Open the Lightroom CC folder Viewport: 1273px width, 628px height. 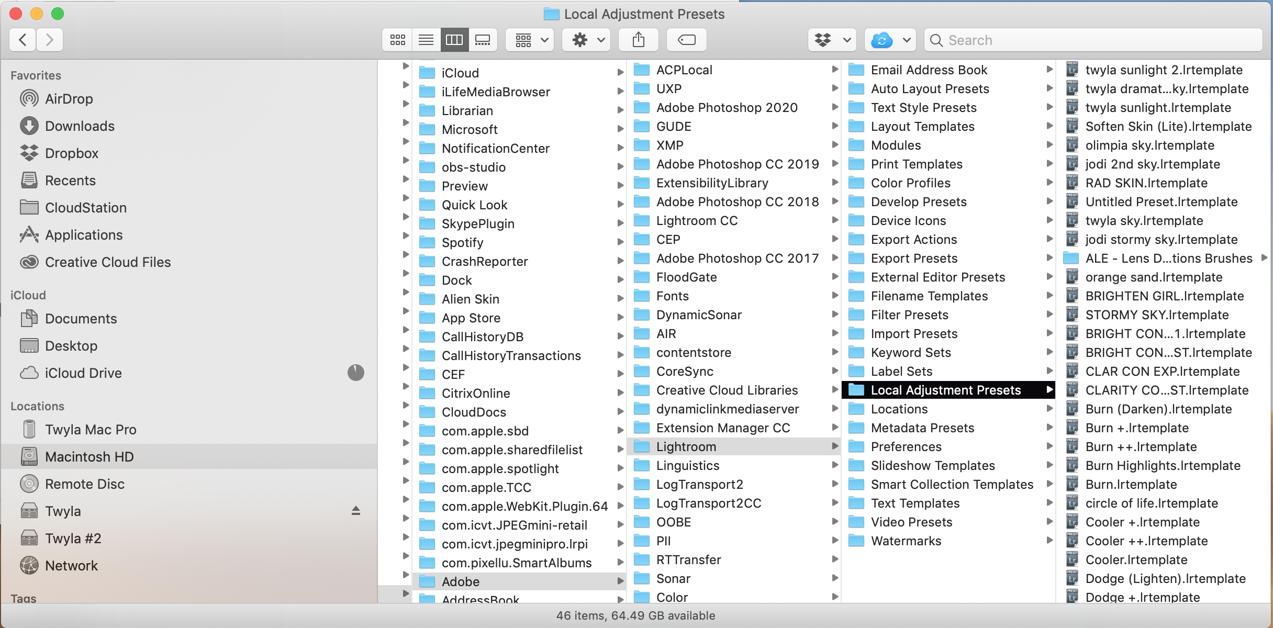[x=697, y=220]
